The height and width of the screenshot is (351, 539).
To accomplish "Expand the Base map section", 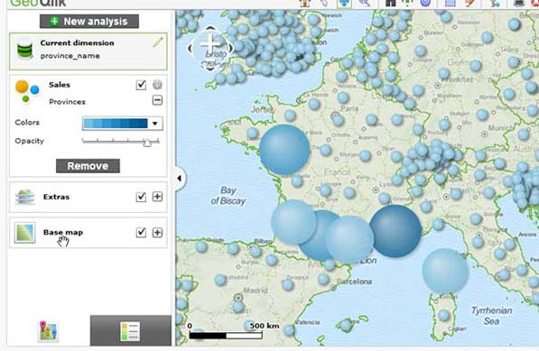I will (157, 233).
